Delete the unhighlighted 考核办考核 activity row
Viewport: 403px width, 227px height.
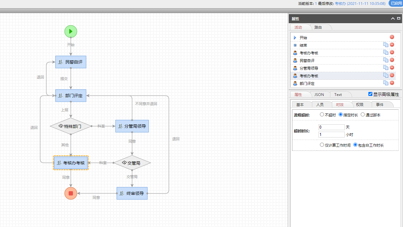tap(392, 52)
